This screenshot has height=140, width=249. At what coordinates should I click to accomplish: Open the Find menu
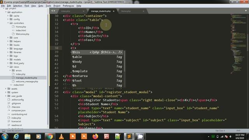pos(27,6)
